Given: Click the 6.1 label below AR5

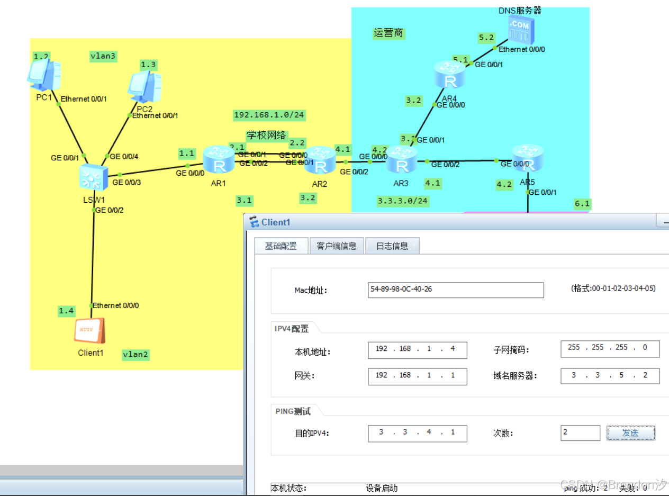Looking at the screenshot, I should [583, 203].
